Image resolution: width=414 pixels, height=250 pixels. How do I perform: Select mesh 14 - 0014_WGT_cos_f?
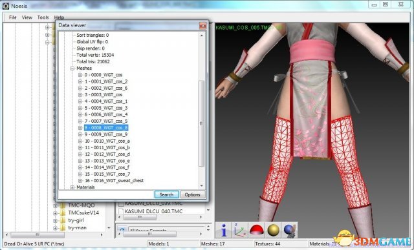click(107, 167)
